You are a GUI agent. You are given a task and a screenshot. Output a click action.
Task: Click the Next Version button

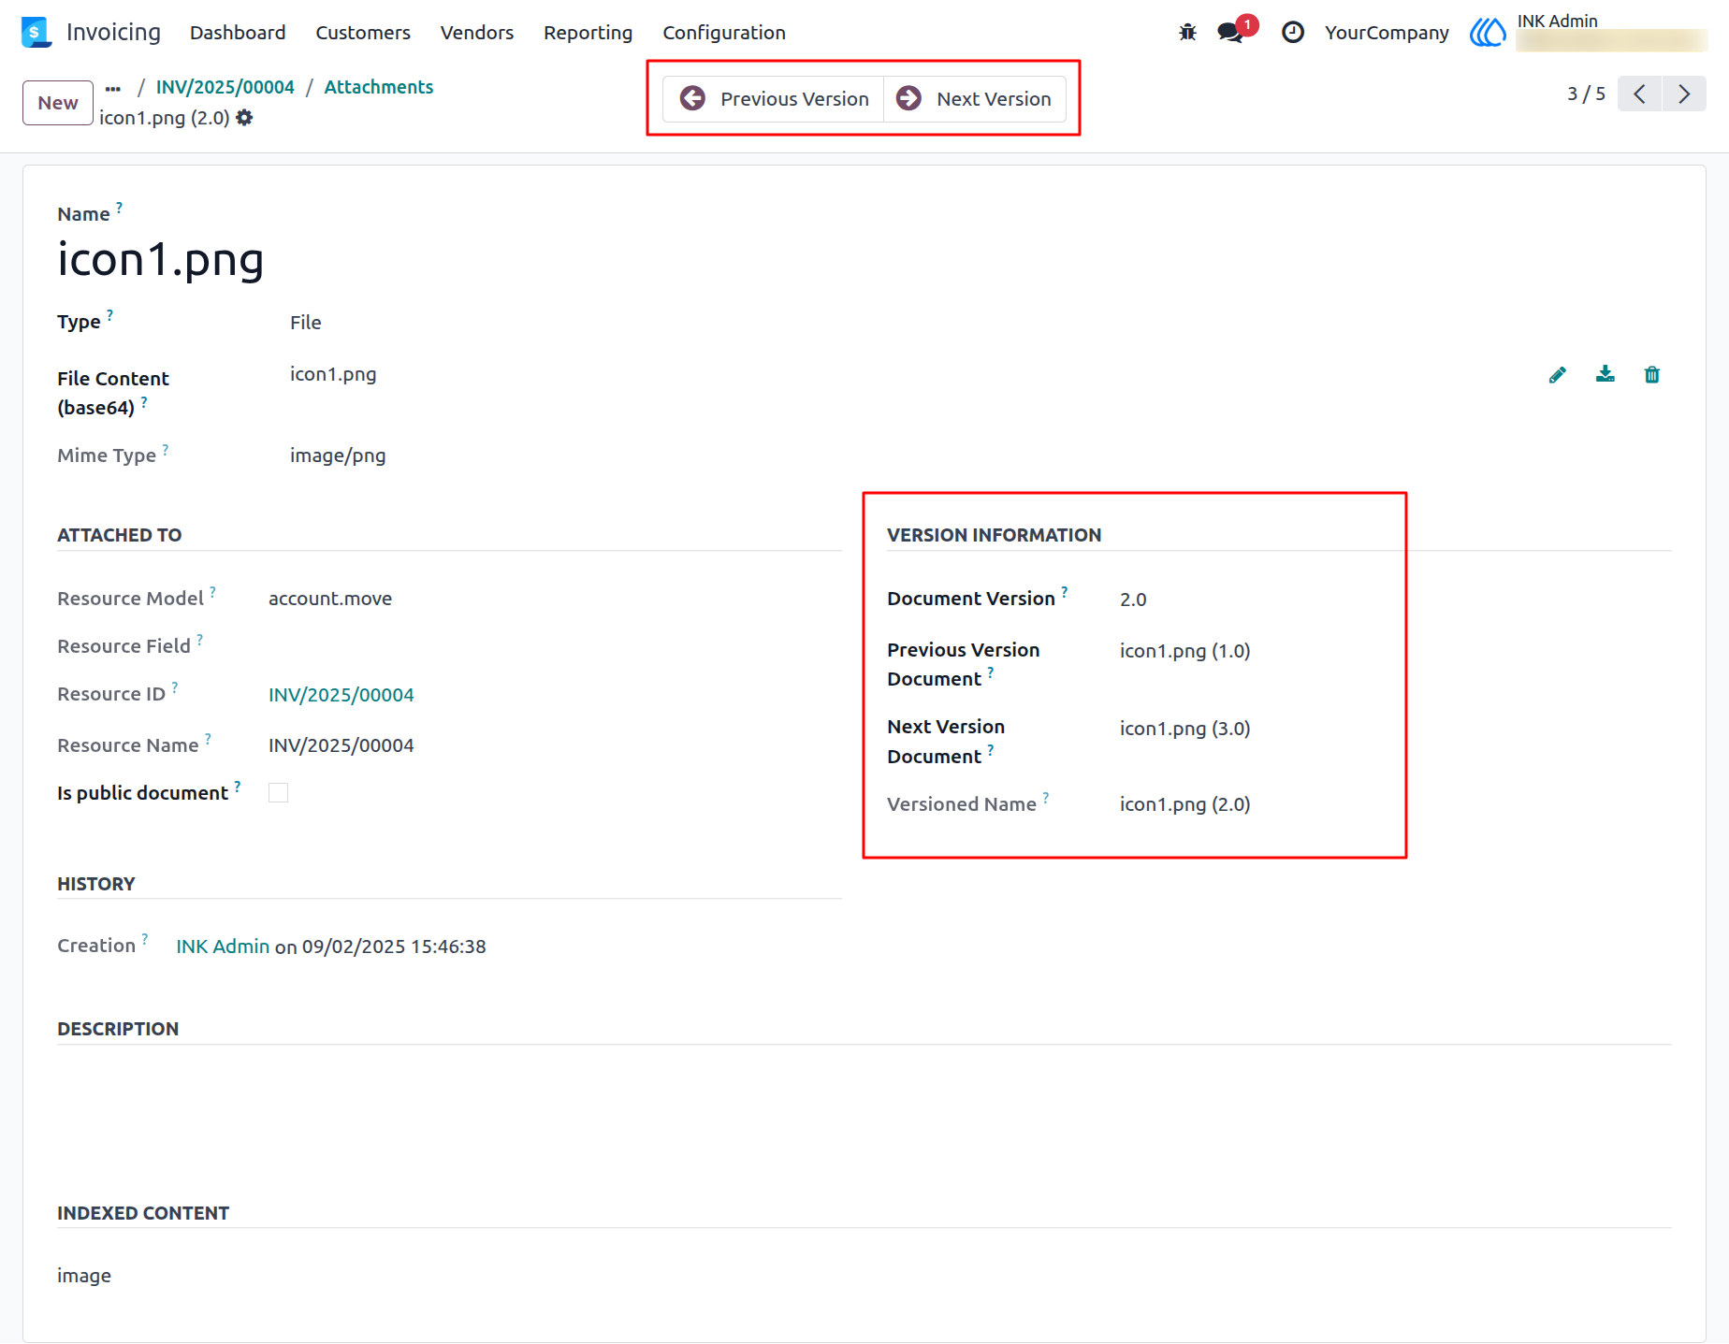(975, 99)
